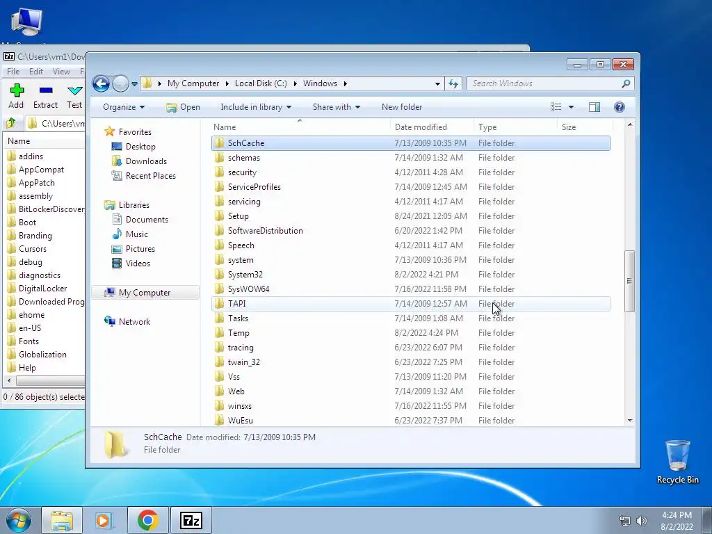
Task: Click Local Disk (C:) in address bar
Action: point(261,83)
